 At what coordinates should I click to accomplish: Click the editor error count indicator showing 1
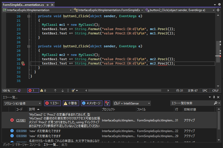pos(33,91)
